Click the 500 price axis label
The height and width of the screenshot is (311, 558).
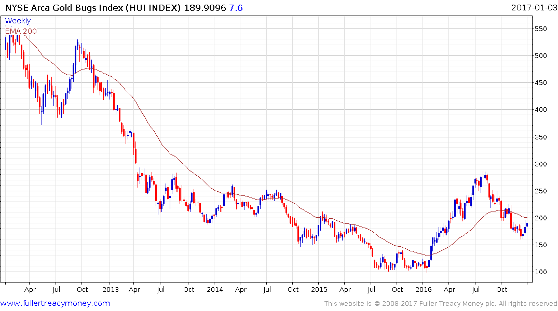coord(541,56)
